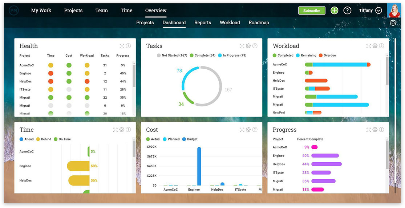The height and width of the screenshot is (208, 405).
Task: Click the HelpDes 56% behind bar
Action: (x=79, y=181)
